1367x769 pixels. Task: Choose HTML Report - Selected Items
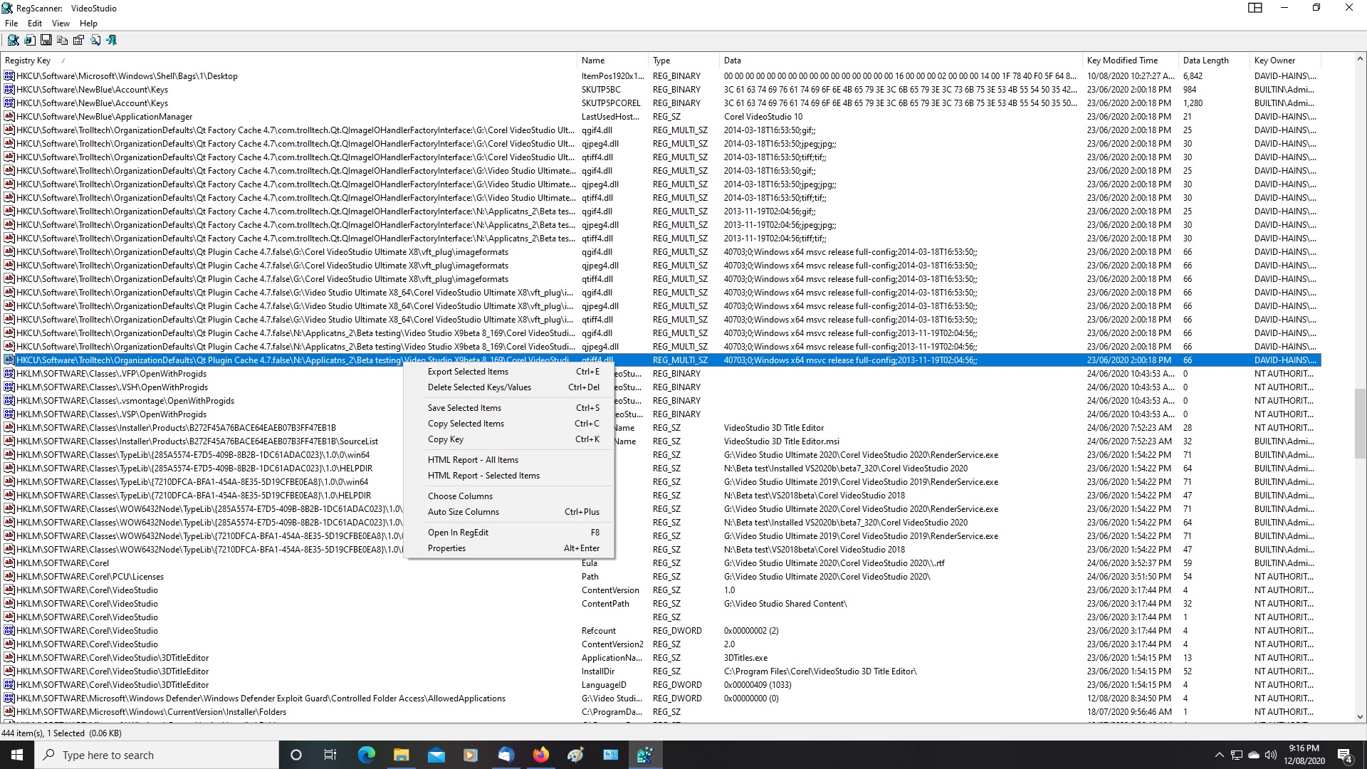[509, 476]
